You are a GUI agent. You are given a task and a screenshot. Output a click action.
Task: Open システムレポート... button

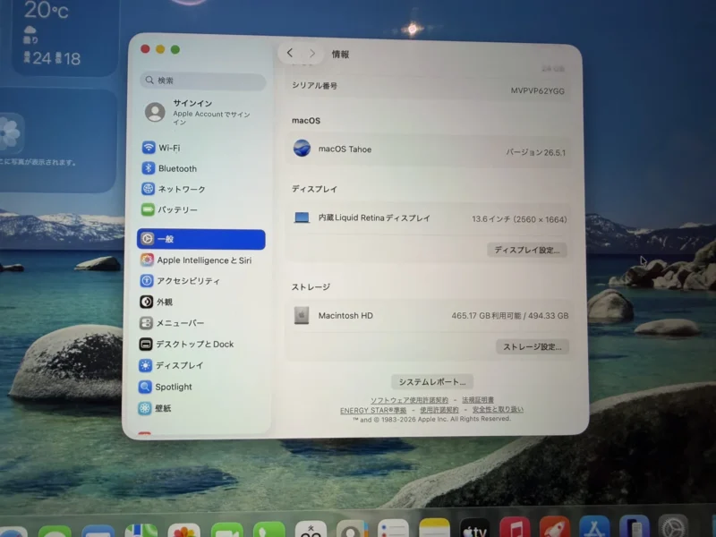click(432, 382)
